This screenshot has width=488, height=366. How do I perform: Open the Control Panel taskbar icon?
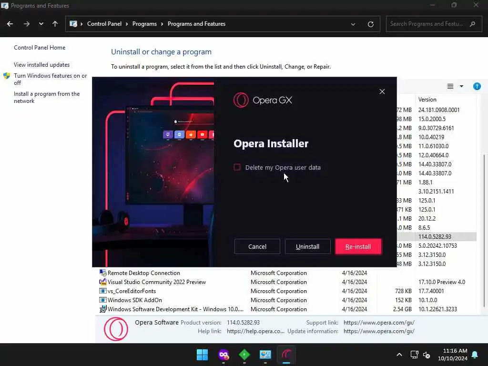coord(265,355)
